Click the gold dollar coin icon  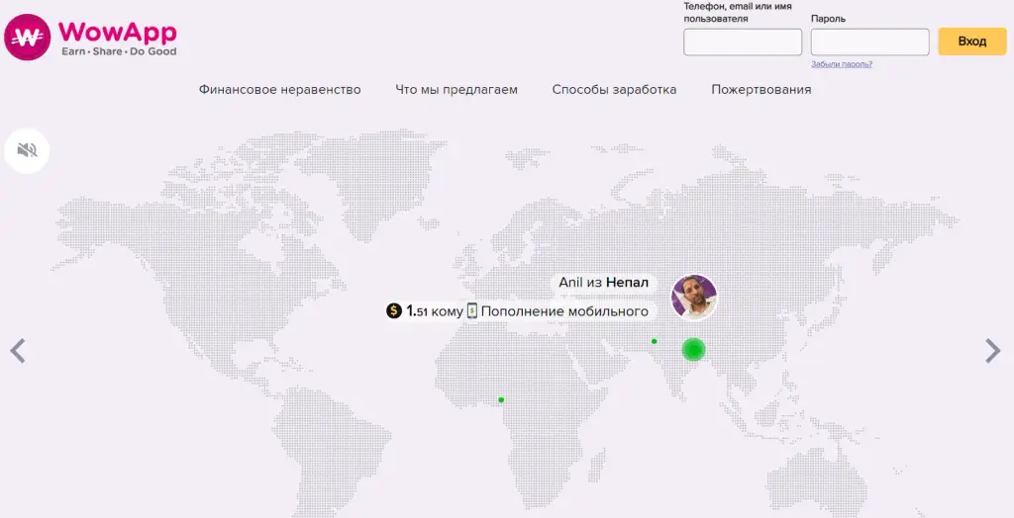pyautogui.click(x=394, y=311)
